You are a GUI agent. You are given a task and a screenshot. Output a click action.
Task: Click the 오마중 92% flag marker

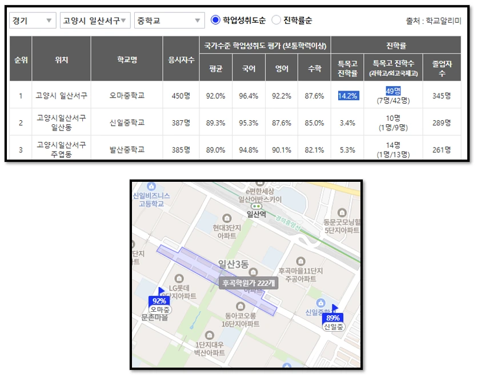point(160,301)
